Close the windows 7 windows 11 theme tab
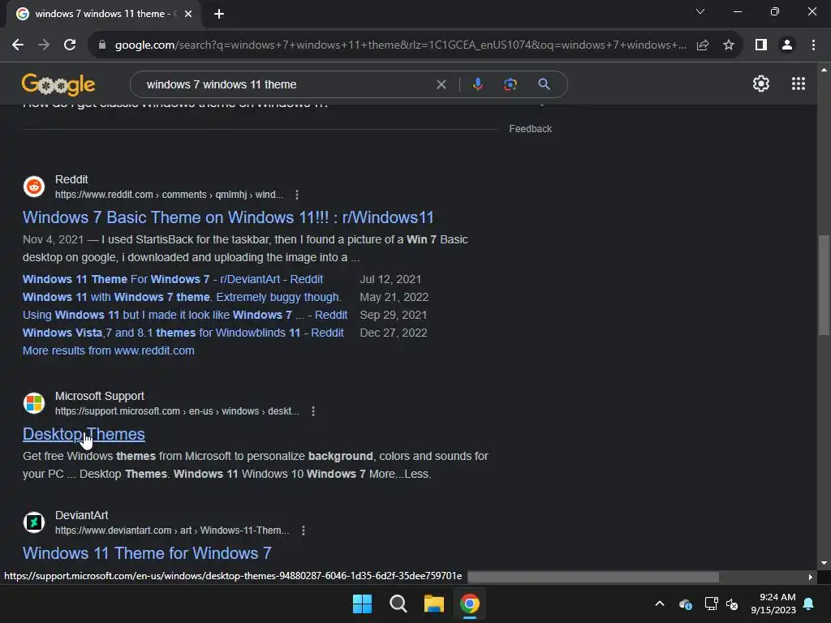This screenshot has height=623, width=831. (188, 14)
